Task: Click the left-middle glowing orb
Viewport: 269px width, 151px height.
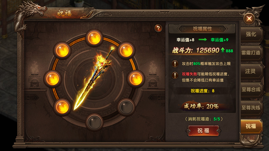Action: (53, 79)
